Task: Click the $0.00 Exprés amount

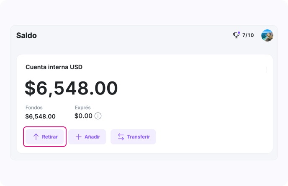Action: point(83,116)
